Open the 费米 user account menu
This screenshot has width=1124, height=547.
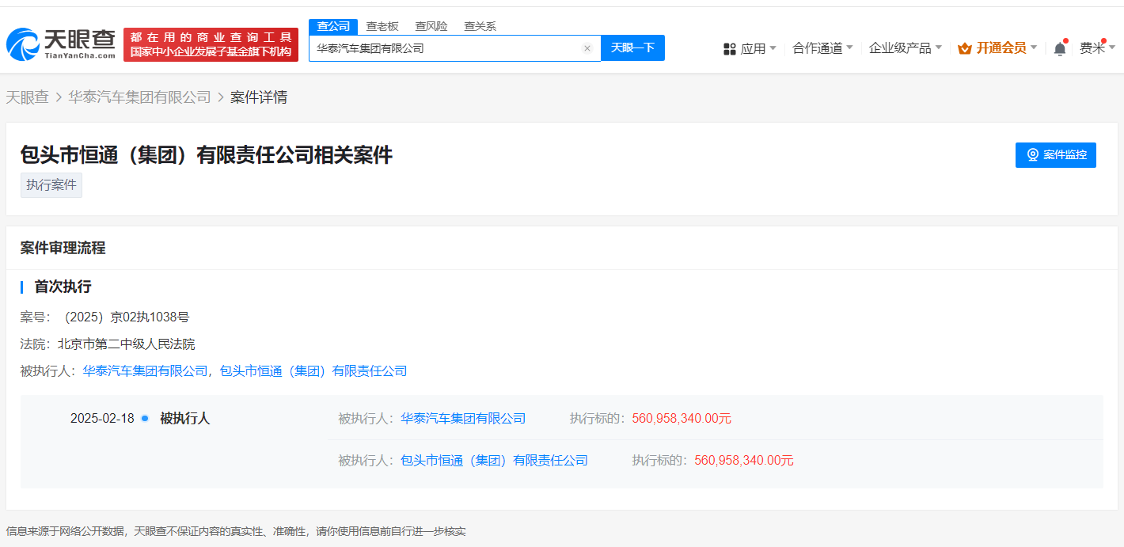coord(1096,48)
